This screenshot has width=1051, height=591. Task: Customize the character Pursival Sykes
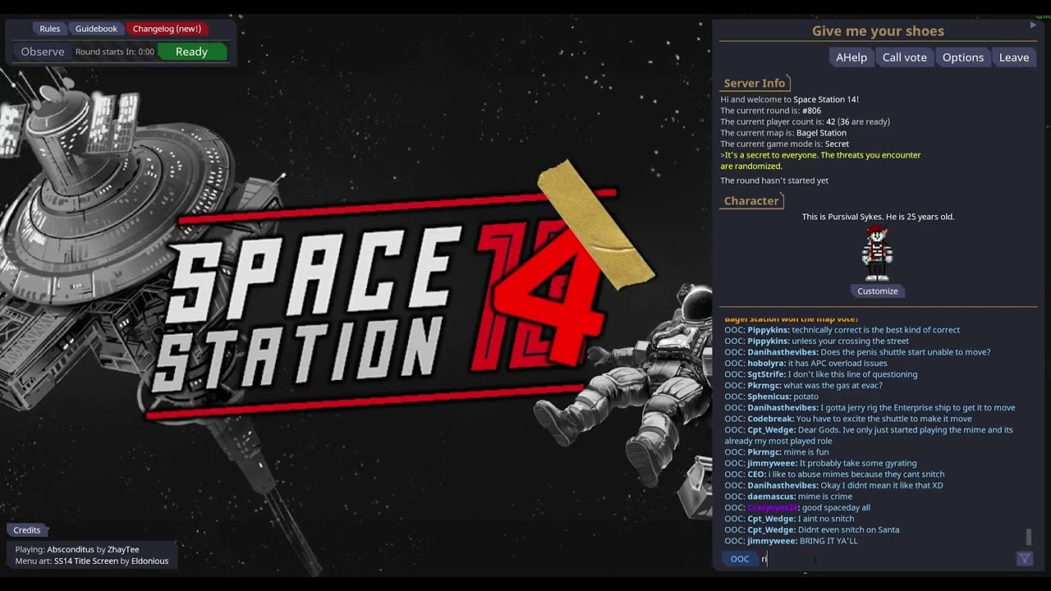pyautogui.click(x=878, y=291)
